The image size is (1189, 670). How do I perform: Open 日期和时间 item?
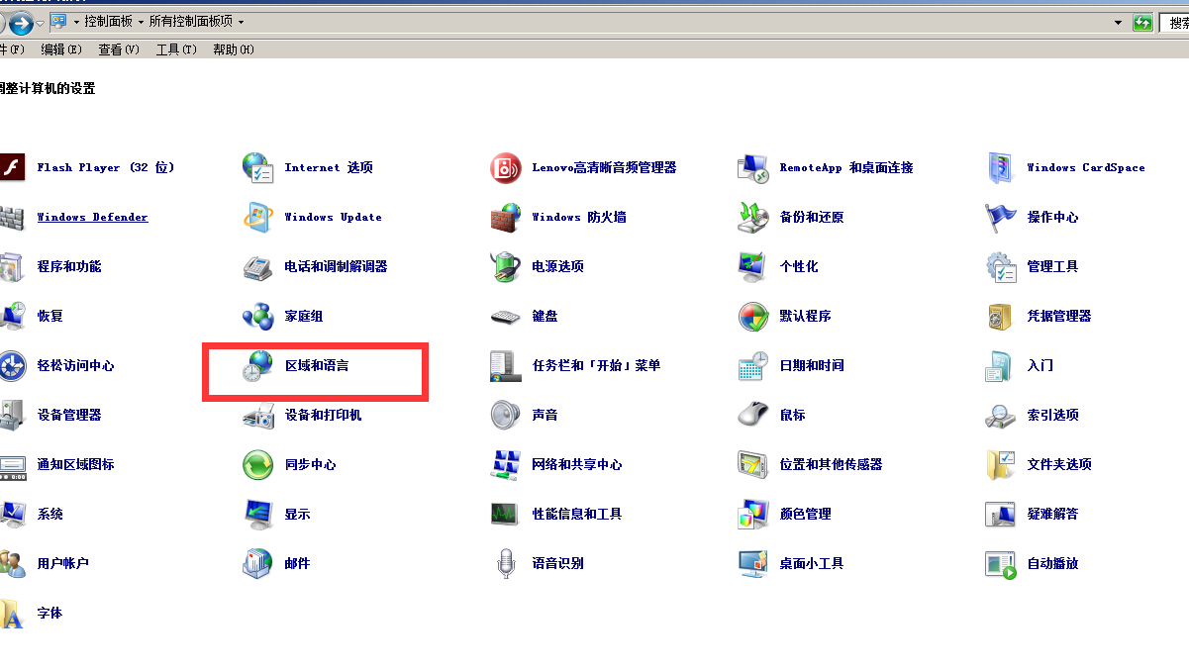tap(791, 365)
